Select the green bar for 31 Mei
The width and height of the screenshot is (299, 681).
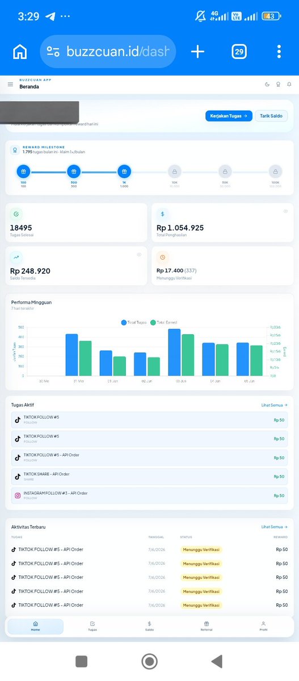tap(85, 358)
